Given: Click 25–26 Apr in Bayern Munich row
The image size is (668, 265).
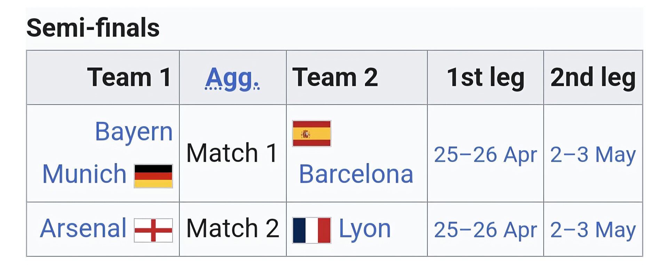Looking at the screenshot, I should (x=485, y=155).
